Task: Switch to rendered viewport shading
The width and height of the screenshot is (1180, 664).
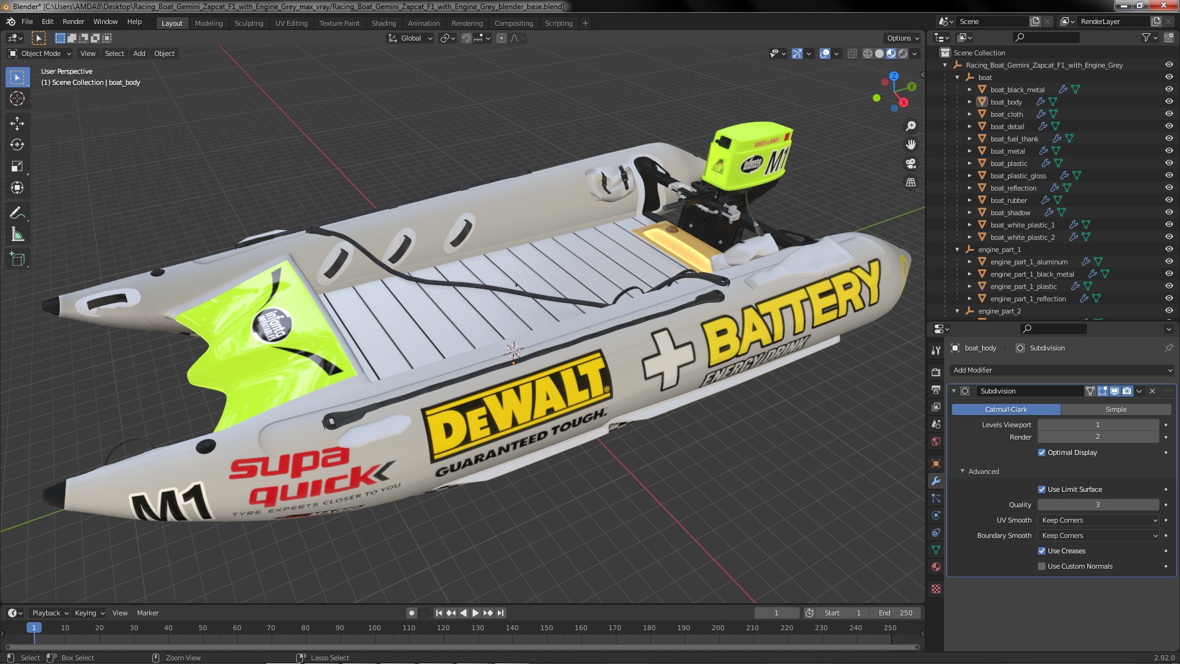Action: (903, 53)
